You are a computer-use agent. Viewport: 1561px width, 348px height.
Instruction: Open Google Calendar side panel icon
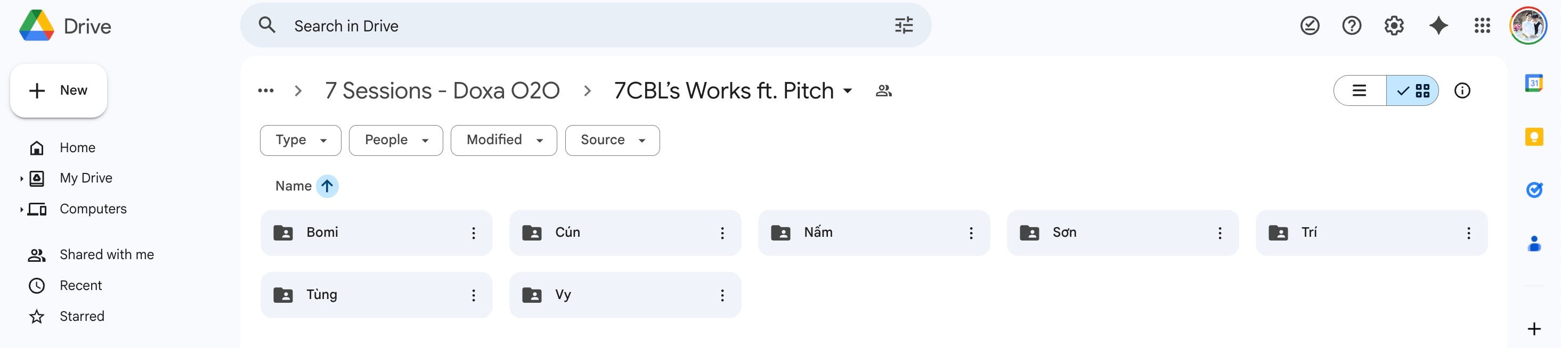(1534, 83)
